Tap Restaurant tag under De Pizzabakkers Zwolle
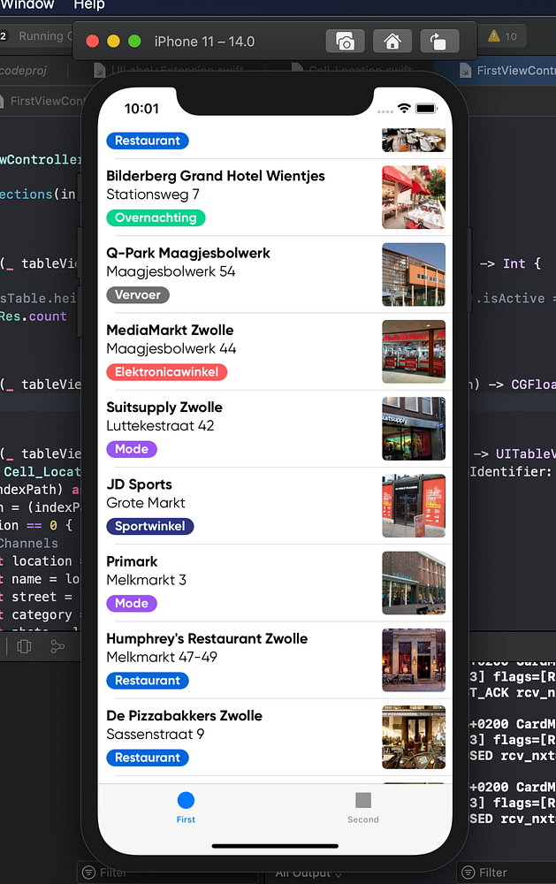 click(x=147, y=758)
